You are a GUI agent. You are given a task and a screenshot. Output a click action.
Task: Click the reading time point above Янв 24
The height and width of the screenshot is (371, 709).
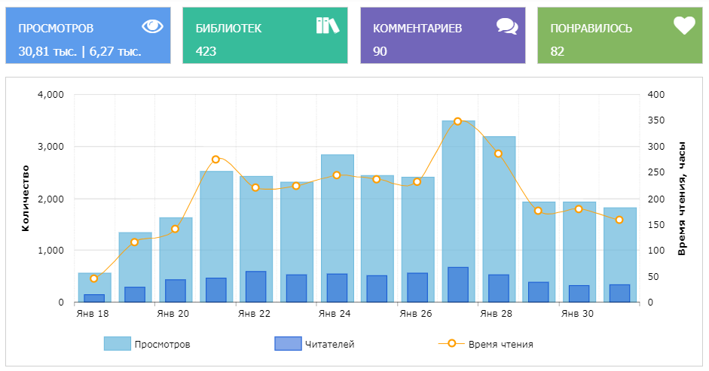click(x=336, y=175)
